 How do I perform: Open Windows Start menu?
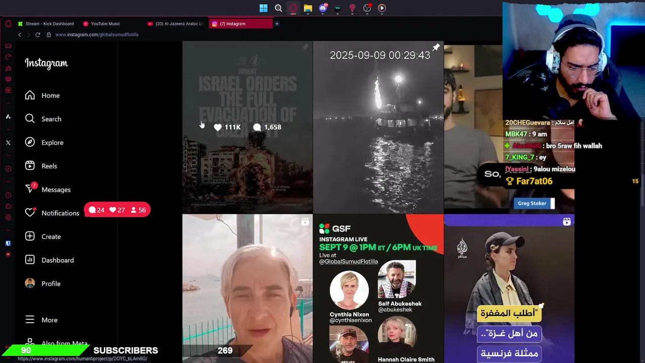click(264, 8)
